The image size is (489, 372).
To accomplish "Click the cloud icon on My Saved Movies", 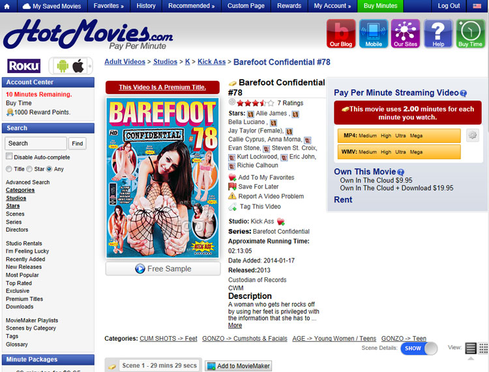I will [27, 6].
